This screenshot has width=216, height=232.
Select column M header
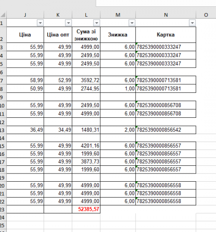pos(118,15)
